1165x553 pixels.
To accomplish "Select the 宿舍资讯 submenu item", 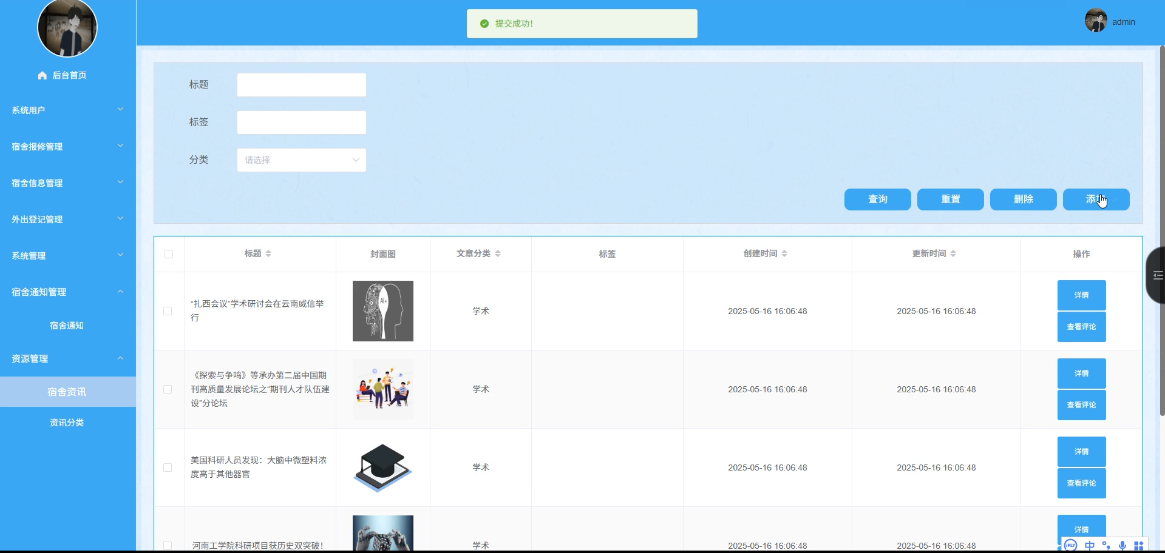I will [67, 392].
